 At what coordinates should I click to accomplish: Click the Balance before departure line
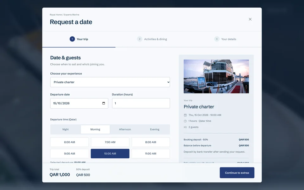point(216,145)
